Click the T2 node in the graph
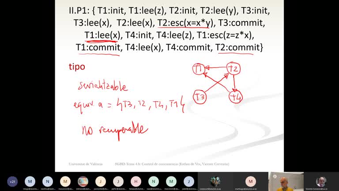The height and width of the screenshot is (191, 339). (233, 69)
